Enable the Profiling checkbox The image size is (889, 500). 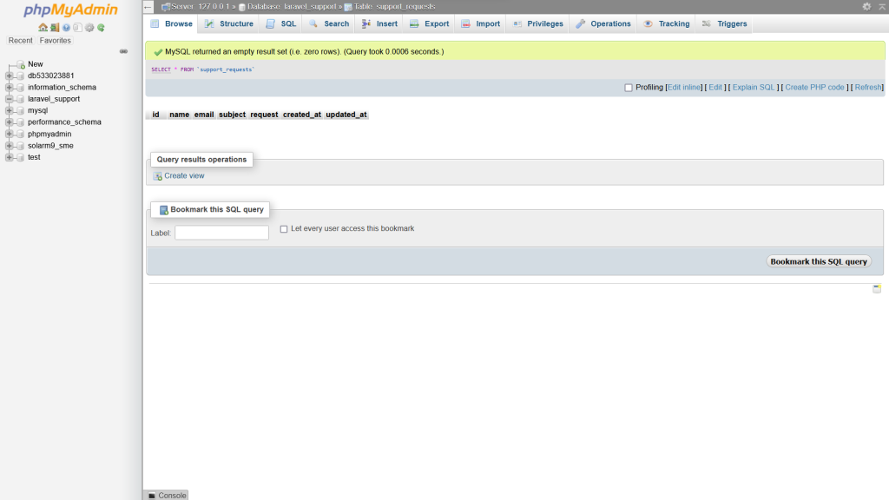pos(629,88)
